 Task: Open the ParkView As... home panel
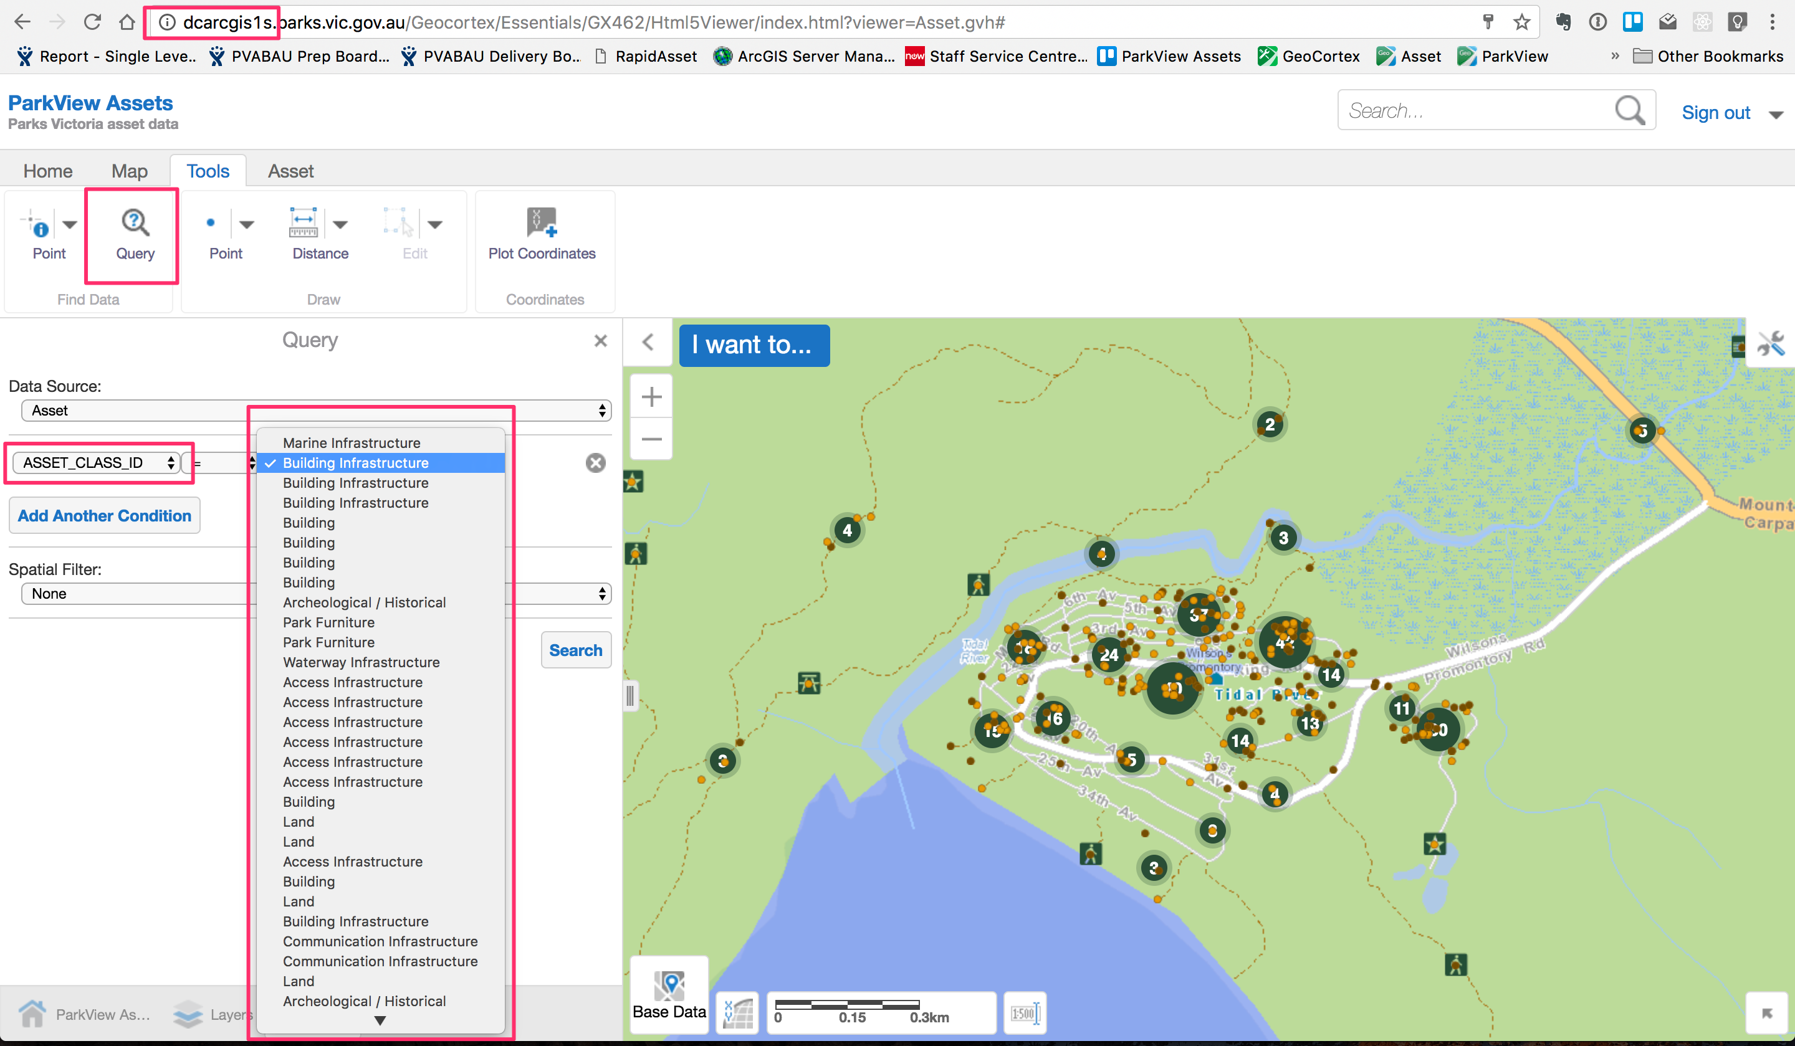[85, 1015]
